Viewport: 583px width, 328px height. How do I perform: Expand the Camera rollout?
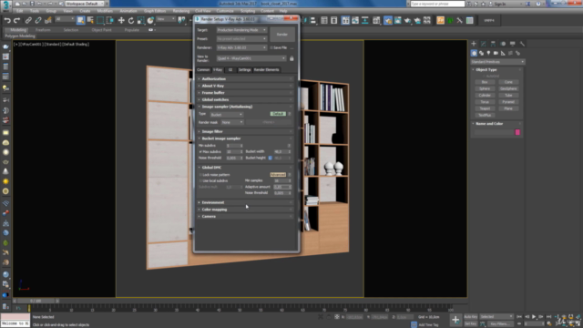pyautogui.click(x=245, y=217)
